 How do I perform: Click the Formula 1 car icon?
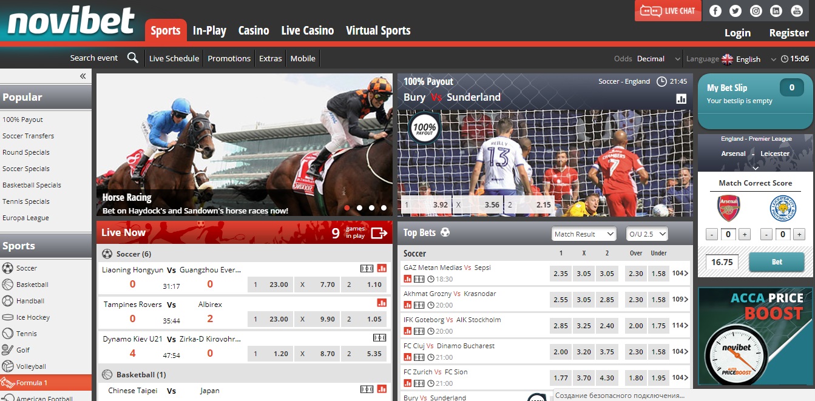[x=8, y=383]
